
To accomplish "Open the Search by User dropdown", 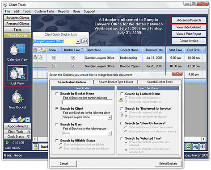I will 110,133.
